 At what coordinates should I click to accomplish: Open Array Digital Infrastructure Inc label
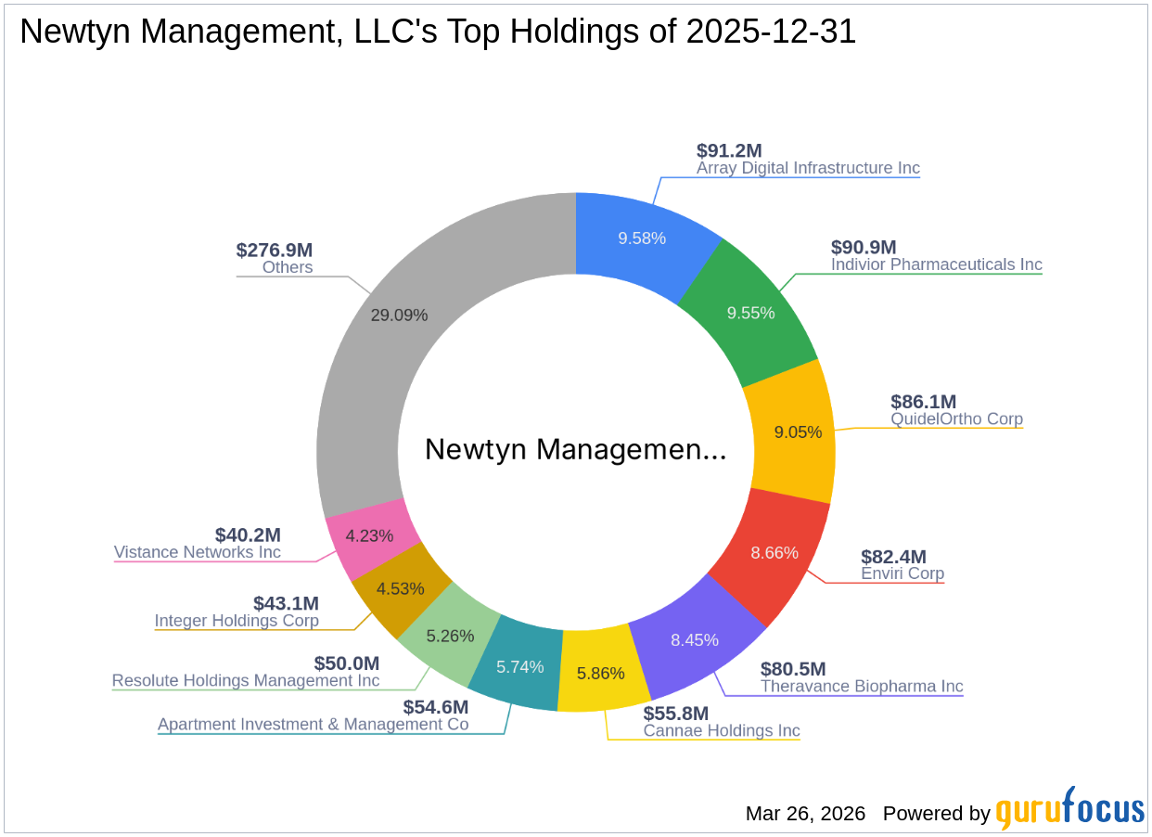click(x=808, y=168)
